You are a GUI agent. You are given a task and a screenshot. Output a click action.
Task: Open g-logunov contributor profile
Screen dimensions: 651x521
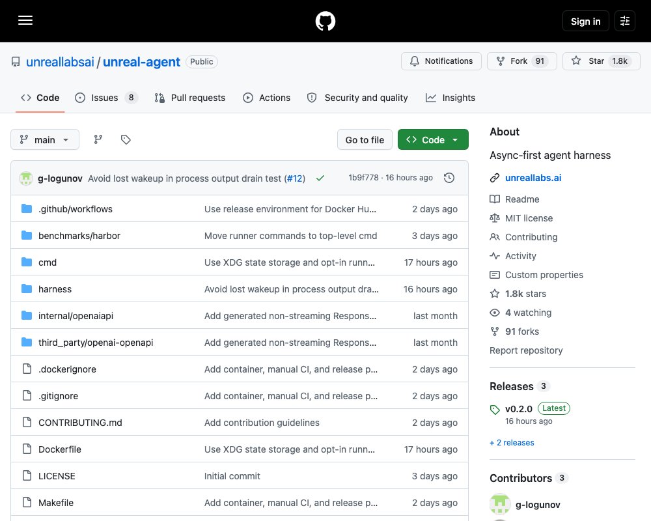pyautogui.click(x=538, y=504)
